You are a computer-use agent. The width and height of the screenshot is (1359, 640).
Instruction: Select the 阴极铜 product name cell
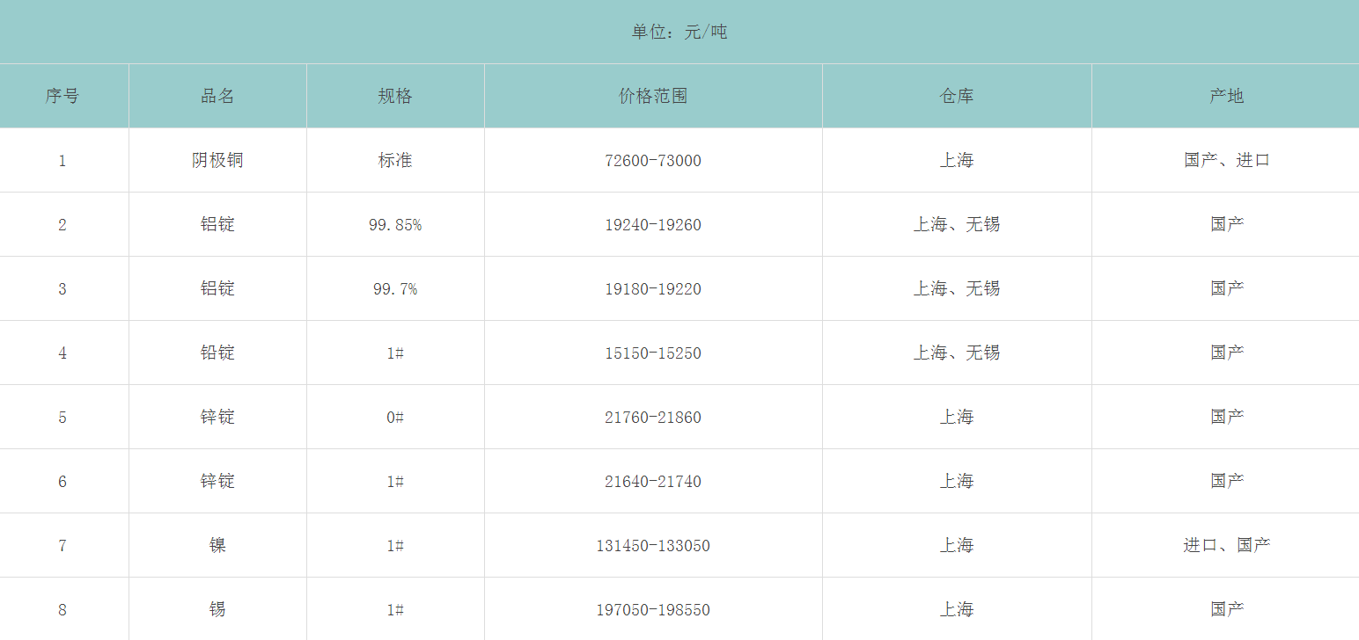[x=217, y=160]
